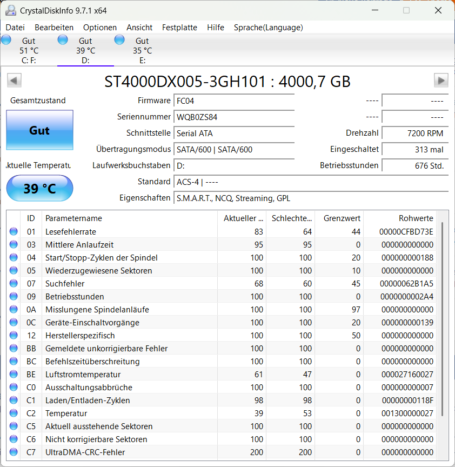
Task: Click status orb of Luftstromtemperatur row
Action: pyautogui.click(x=14, y=374)
